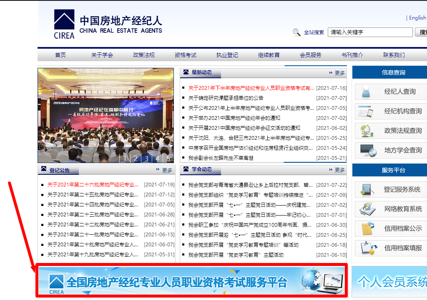Open 首页 in the navigation bar
The width and height of the screenshot is (427, 300).
point(60,55)
